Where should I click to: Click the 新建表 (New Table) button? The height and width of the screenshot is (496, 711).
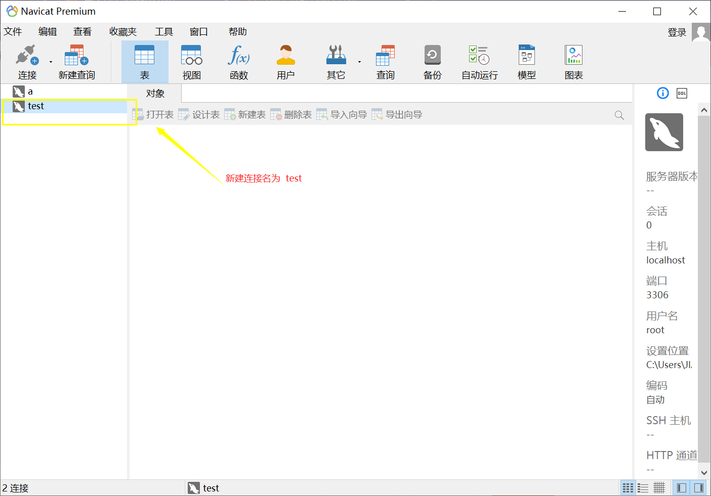tap(245, 115)
